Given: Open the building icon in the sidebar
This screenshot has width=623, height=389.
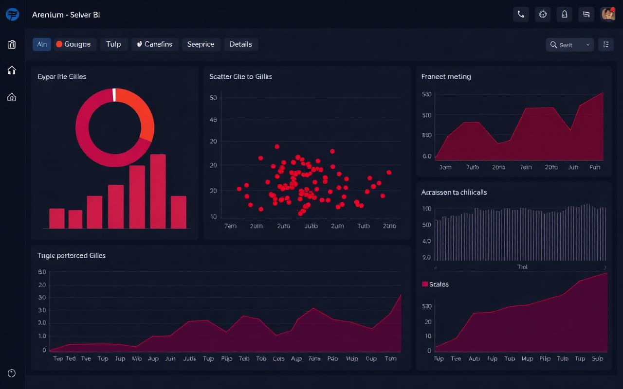Looking at the screenshot, I should click(x=12, y=97).
